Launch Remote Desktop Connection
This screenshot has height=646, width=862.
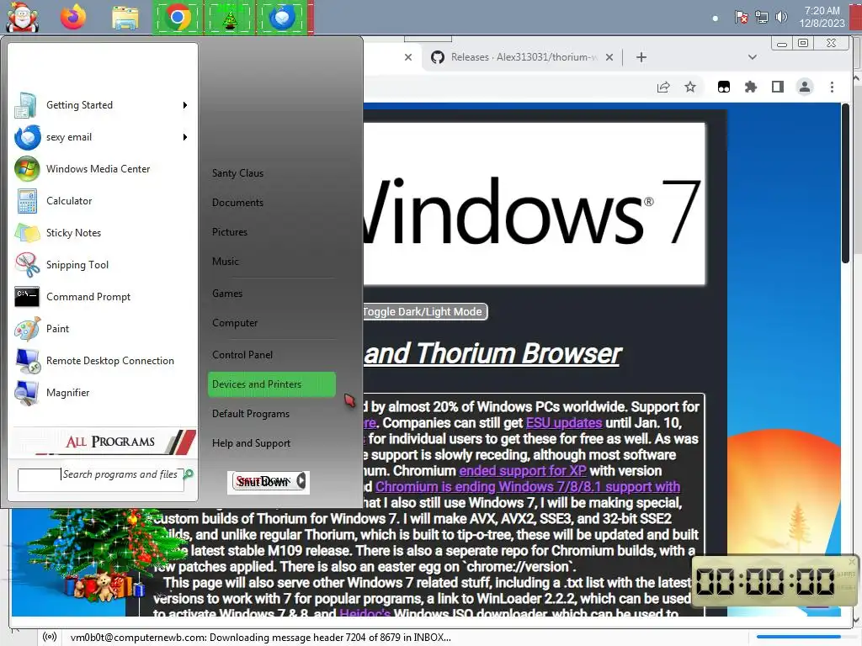coord(102,361)
